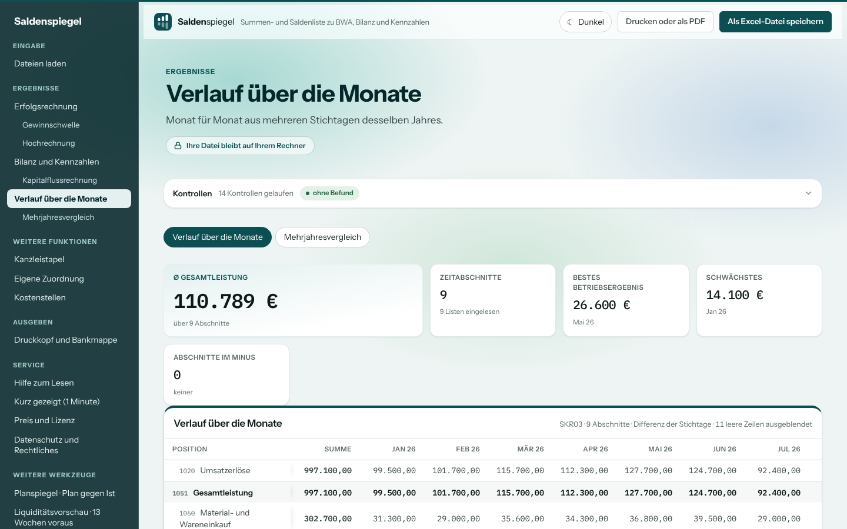The width and height of the screenshot is (847, 529).
Task: Select the Verlauf über die Monate pill tab
Action: [218, 237]
